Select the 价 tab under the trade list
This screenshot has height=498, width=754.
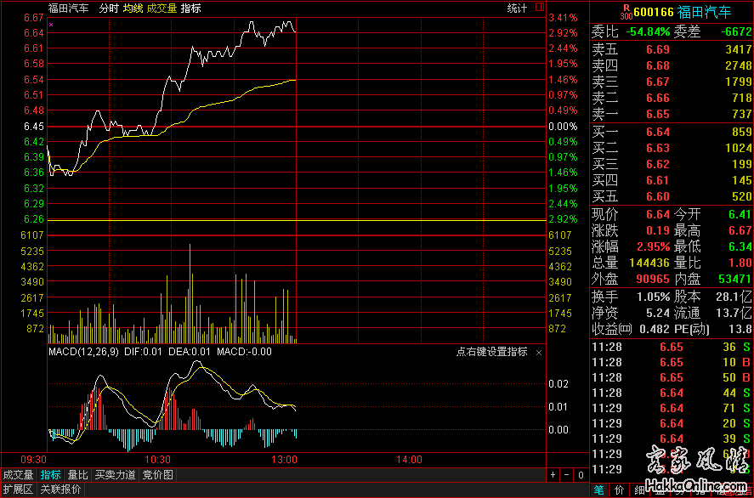tap(620, 490)
